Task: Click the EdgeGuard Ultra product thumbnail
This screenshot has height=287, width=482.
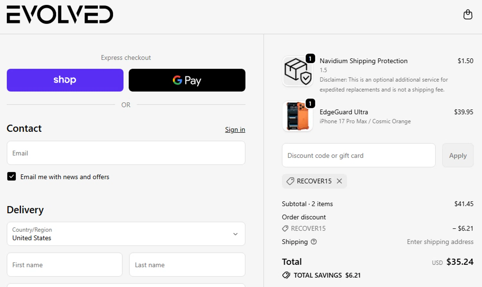Action: coord(298,116)
